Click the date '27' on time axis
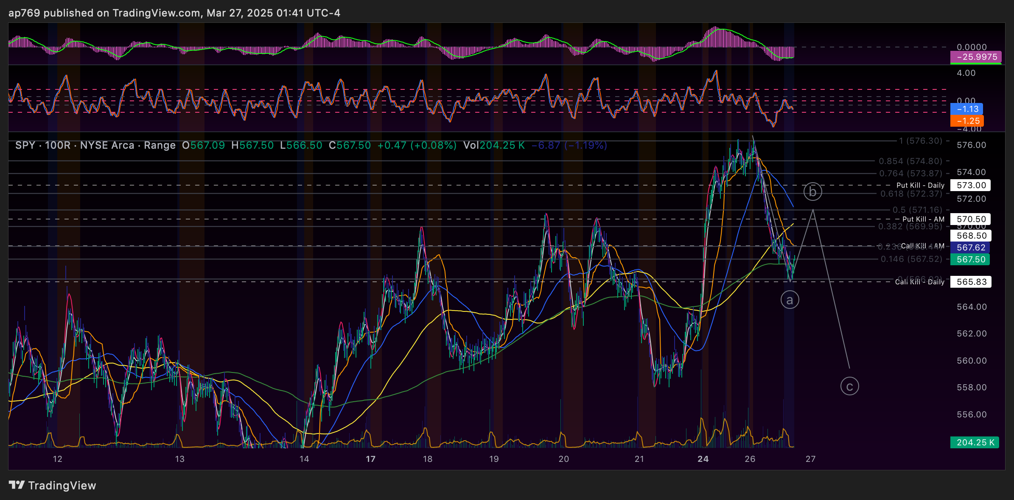Screen dimensions: 1014x500 tap(811, 459)
